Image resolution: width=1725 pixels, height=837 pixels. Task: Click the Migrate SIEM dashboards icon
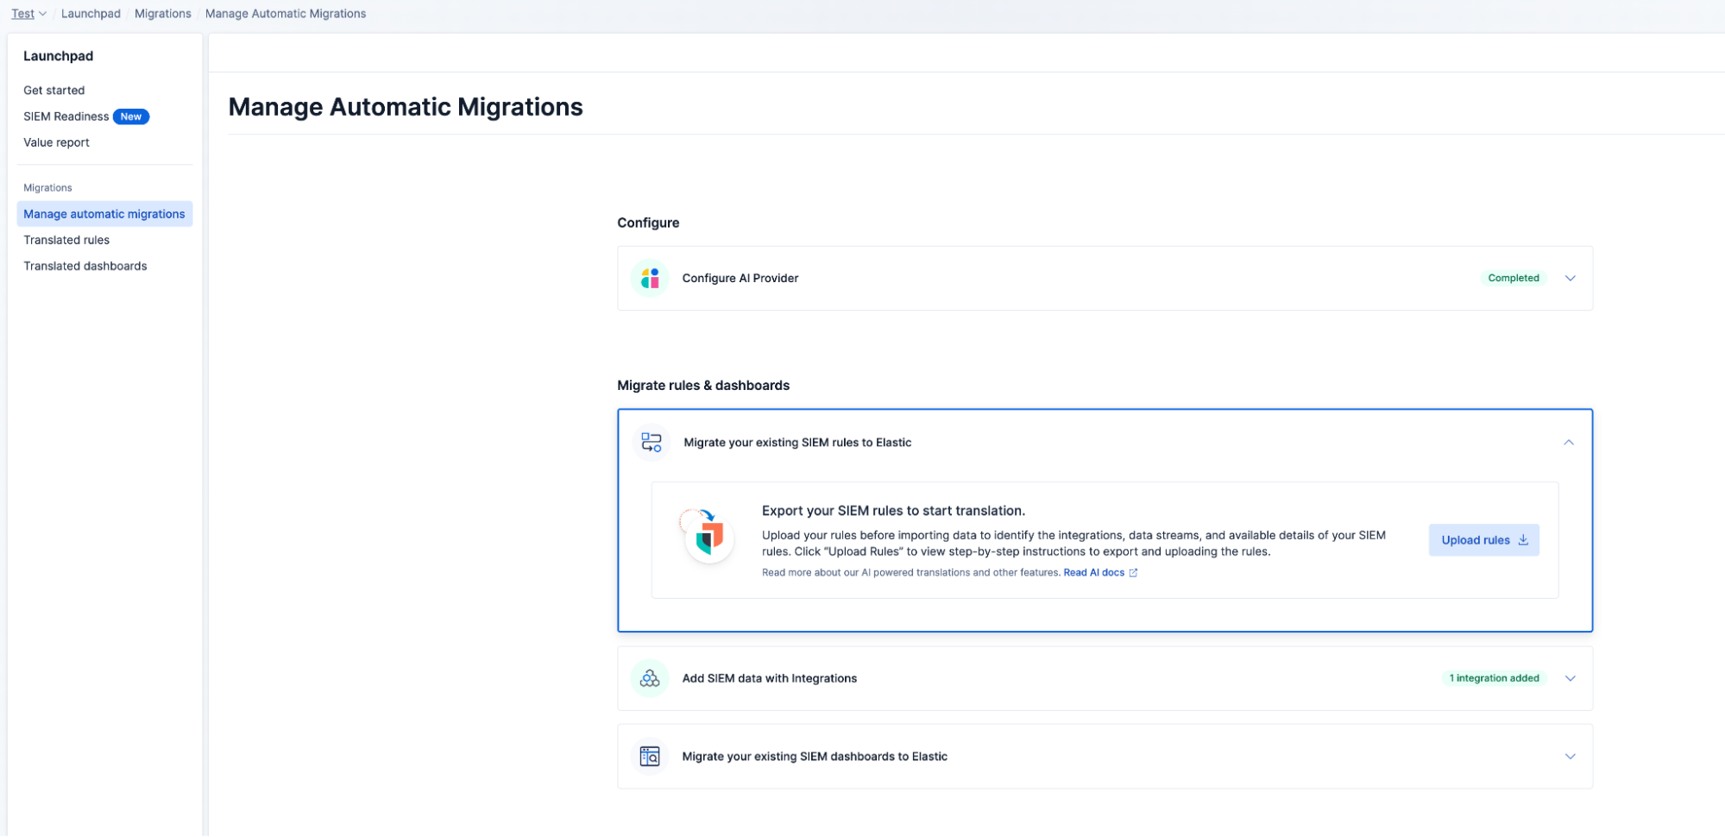[x=650, y=757]
